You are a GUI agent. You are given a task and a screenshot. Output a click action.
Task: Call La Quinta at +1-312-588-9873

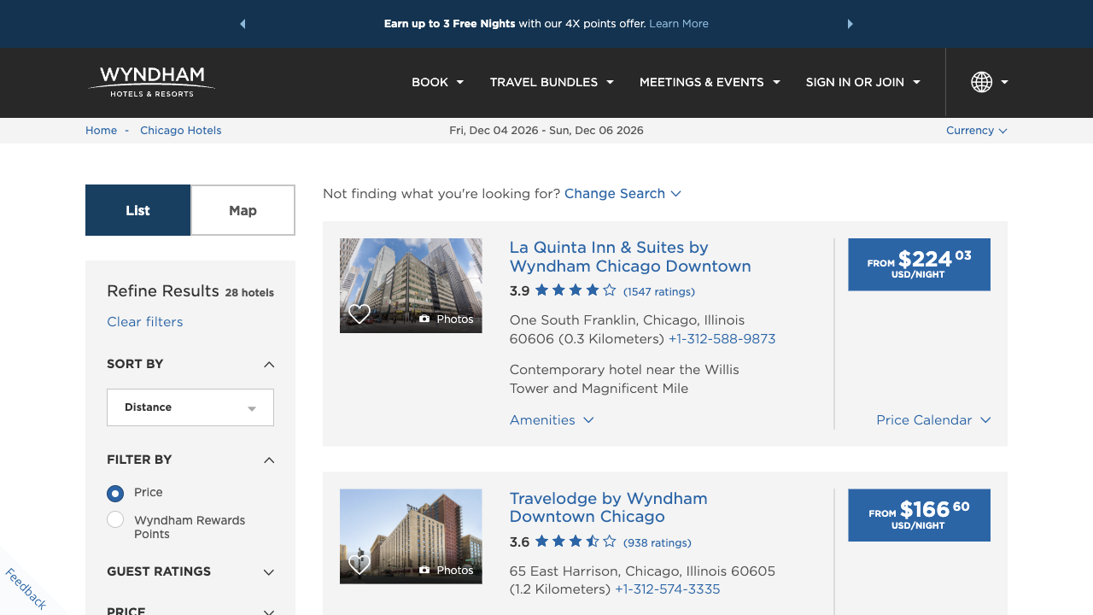[x=722, y=339]
